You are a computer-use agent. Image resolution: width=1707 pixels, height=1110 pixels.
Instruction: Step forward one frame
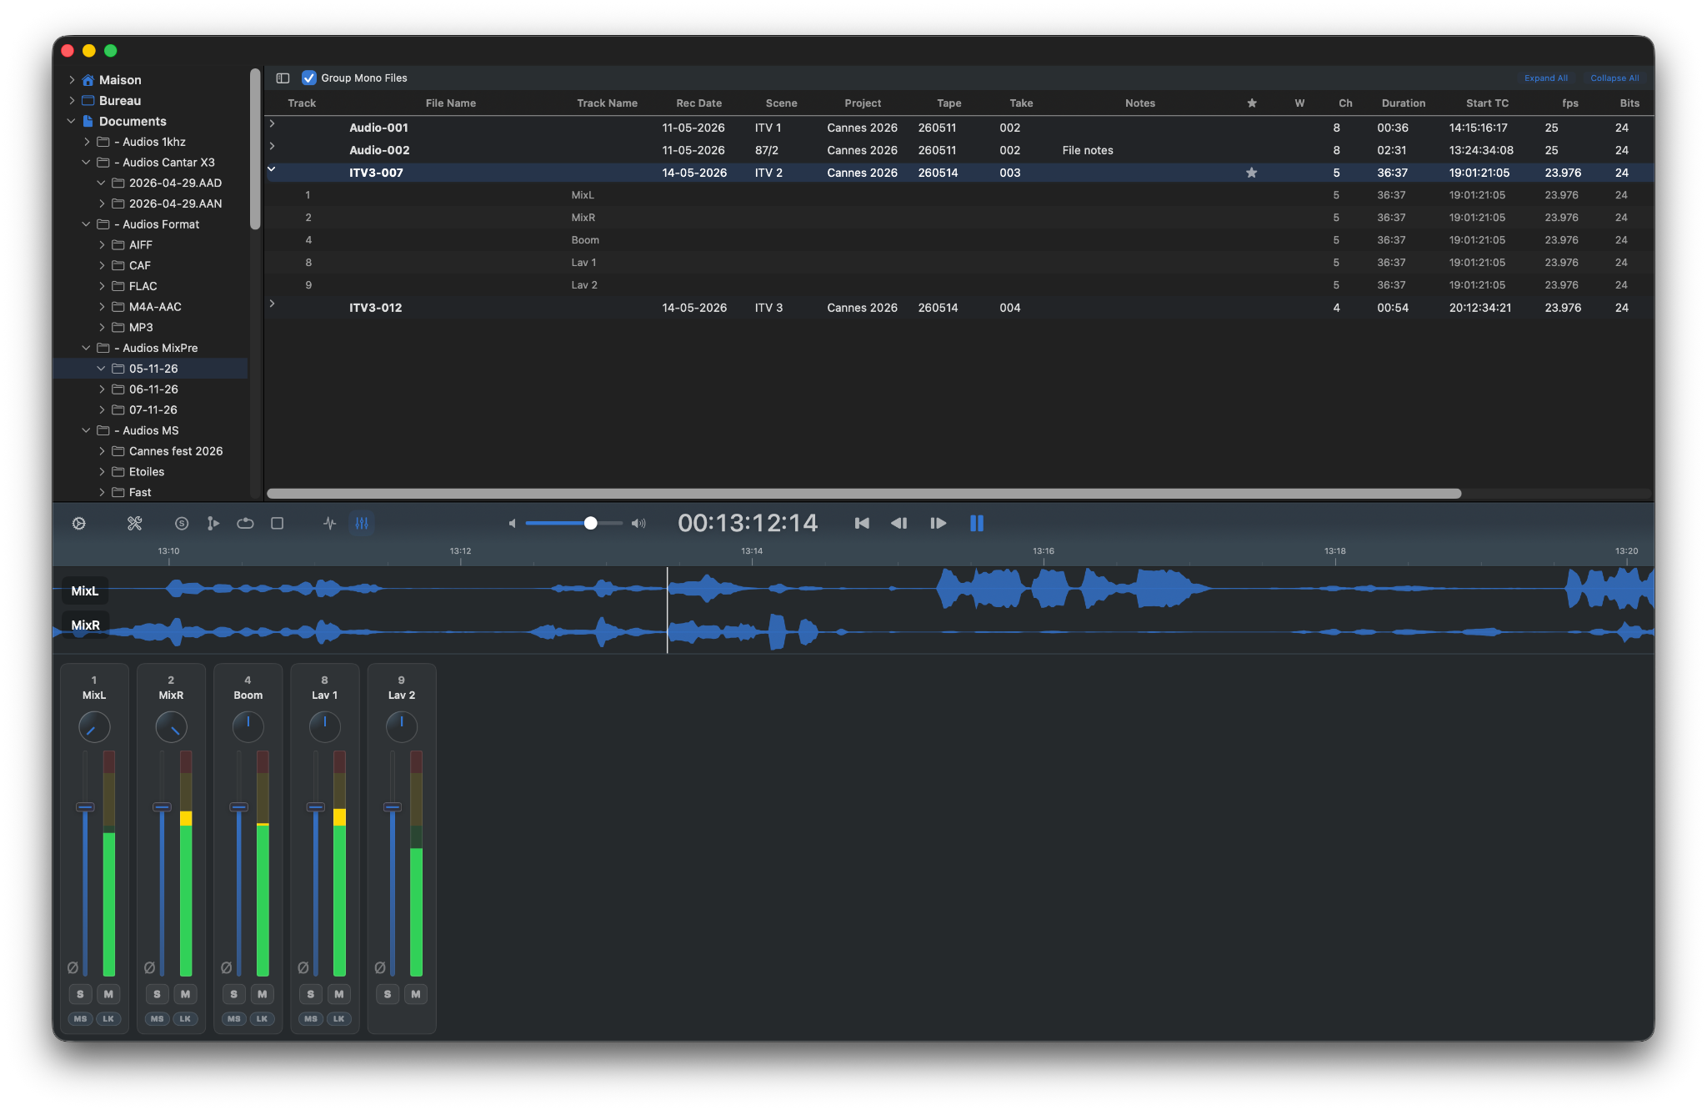939,524
